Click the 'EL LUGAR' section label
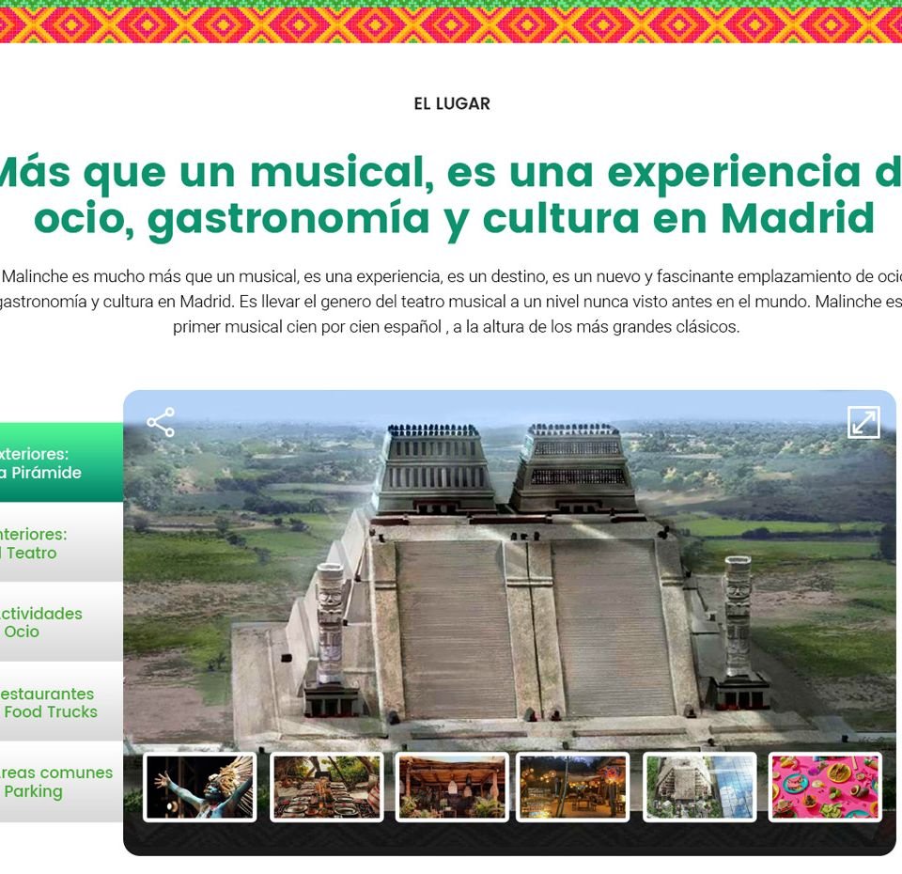 point(450,103)
